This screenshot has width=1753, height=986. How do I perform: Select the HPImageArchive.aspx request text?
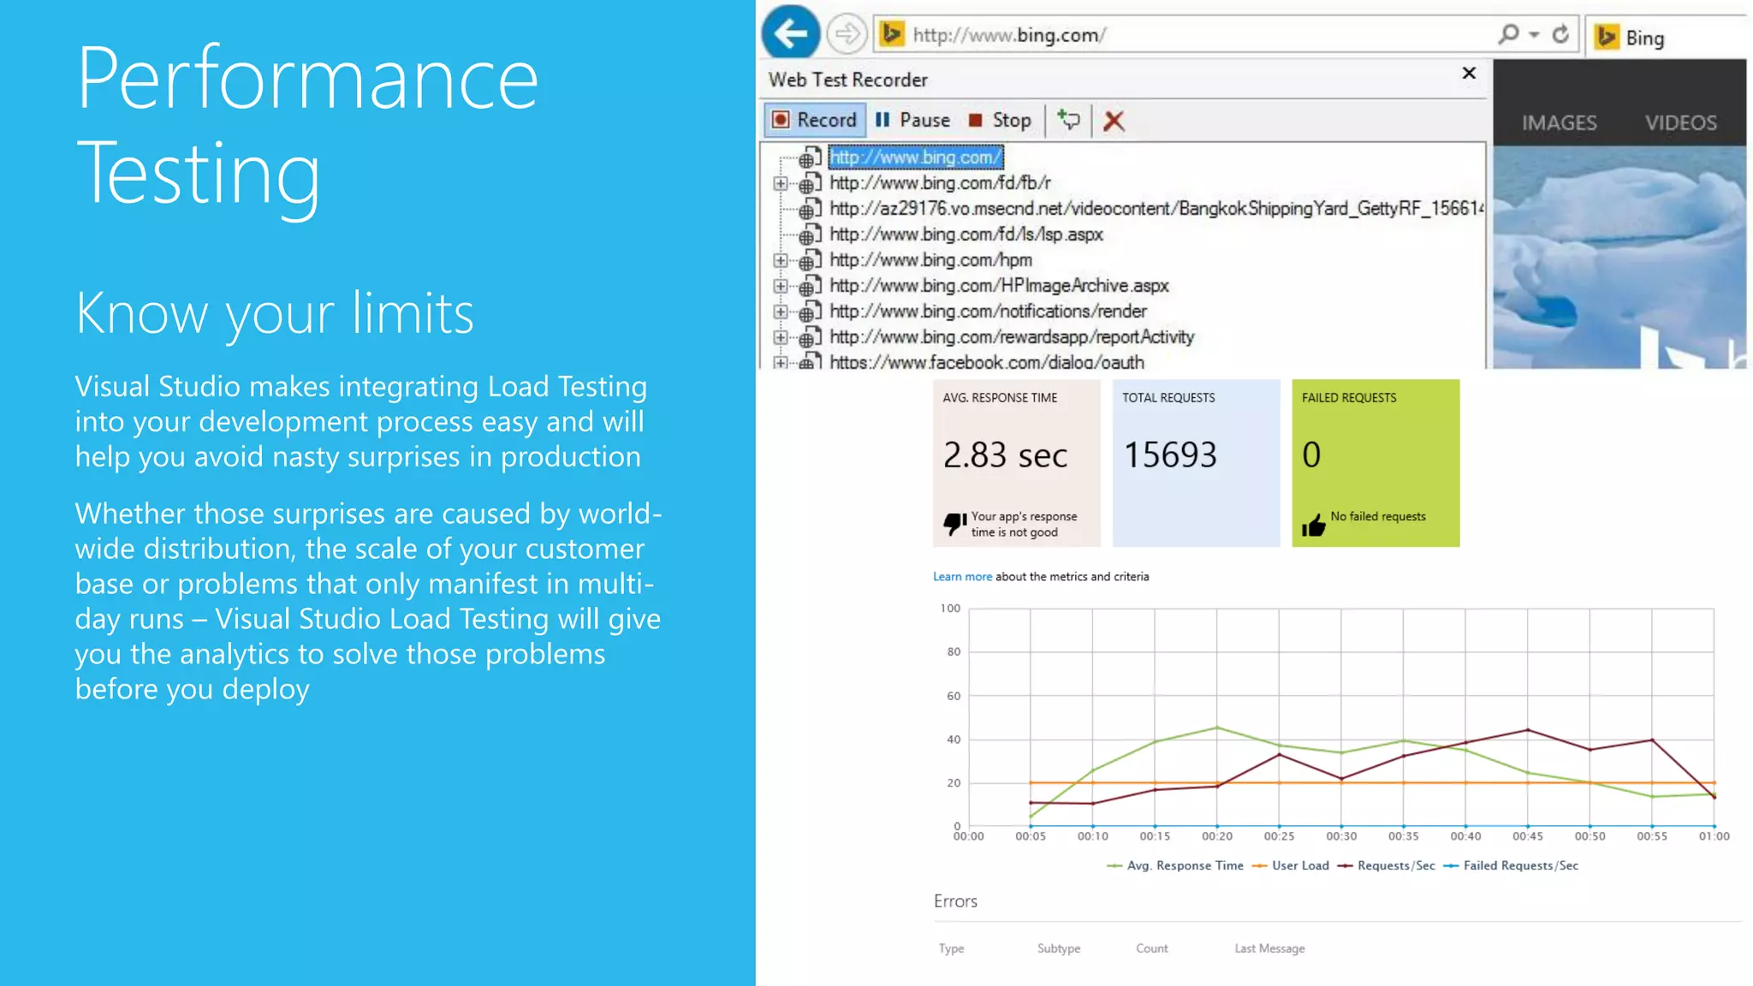(999, 286)
